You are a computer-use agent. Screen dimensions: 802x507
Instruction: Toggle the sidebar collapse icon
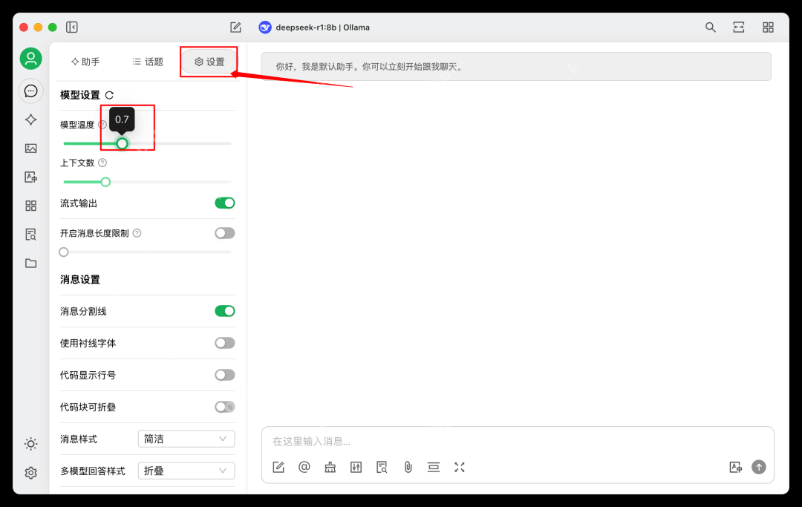pyautogui.click(x=71, y=27)
